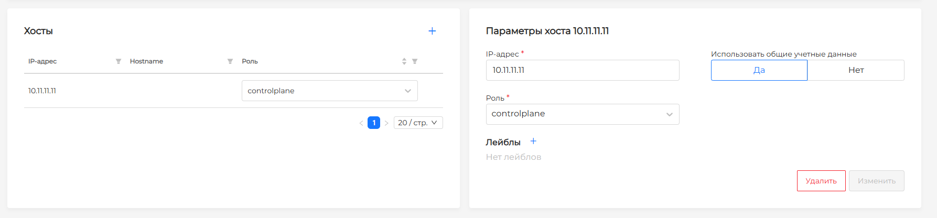Image resolution: width=937 pixels, height=218 pixels.
Task: Select host 10.11.11.11 in the table
Action: 42,91
